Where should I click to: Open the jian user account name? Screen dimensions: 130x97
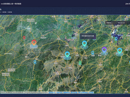tap(128, 4)
